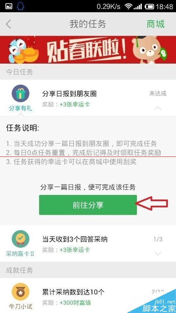Tap the +3张幸运卡 reward under 分享日报
The width and height of the screenshot is (176, 313).
(x=75, y=104)
